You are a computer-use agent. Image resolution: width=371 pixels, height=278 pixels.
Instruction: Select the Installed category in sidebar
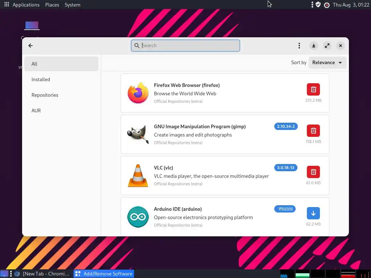(61, 79)
